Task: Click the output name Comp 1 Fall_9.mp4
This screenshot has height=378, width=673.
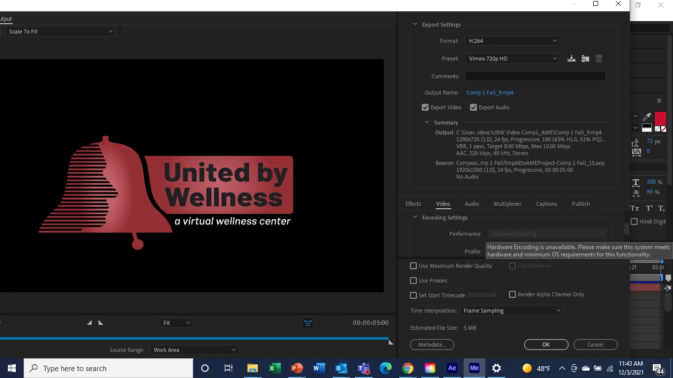Action: pos(490,93)
